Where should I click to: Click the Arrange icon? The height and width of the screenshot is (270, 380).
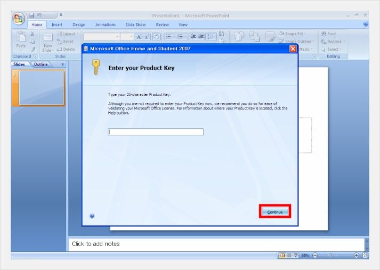tap(254, 37)
